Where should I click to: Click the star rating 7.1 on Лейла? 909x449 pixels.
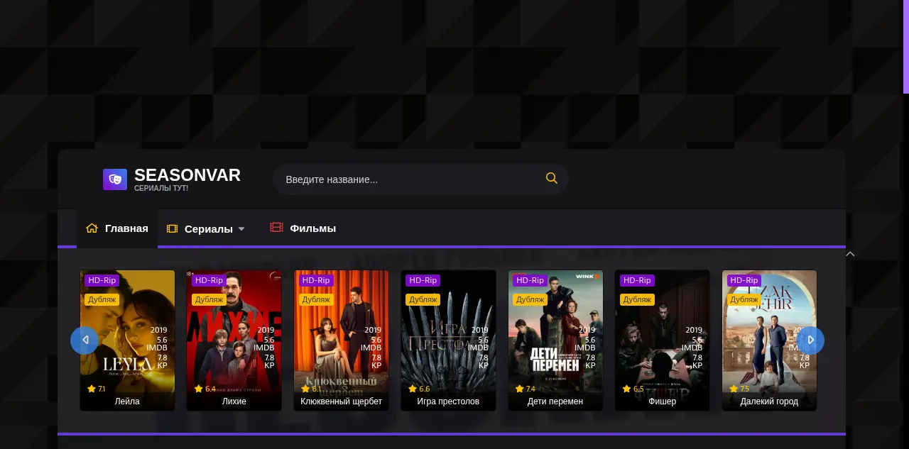(x=97, y=389)
